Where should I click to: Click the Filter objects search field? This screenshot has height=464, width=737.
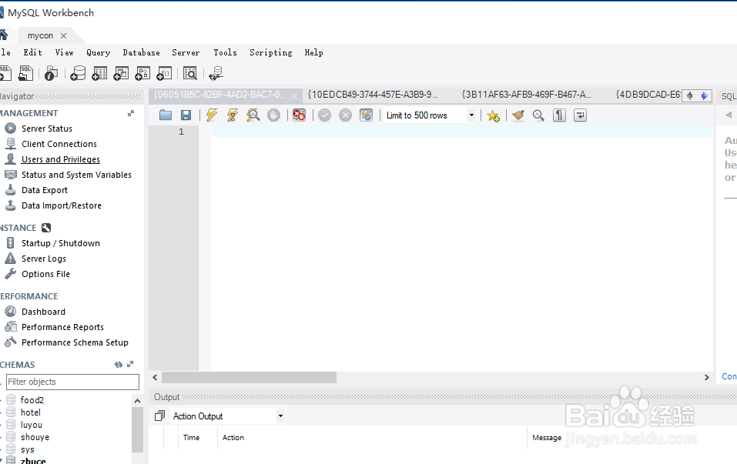pyautogui.click(x=72, y=382)
